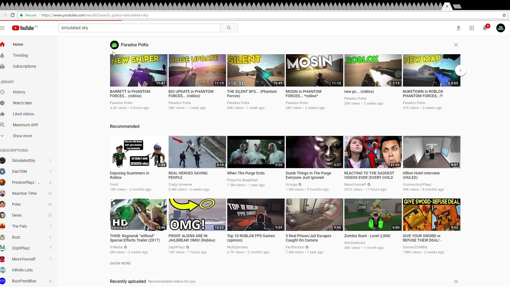Open title "REAL HEROES SAVING PEOPLE"
This screenshot has height=287, width=510.
[188, 175]
